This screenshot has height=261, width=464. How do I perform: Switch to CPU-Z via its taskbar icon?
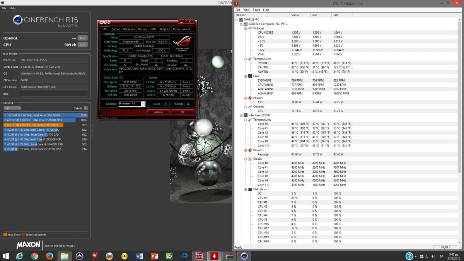coord(200,256)
